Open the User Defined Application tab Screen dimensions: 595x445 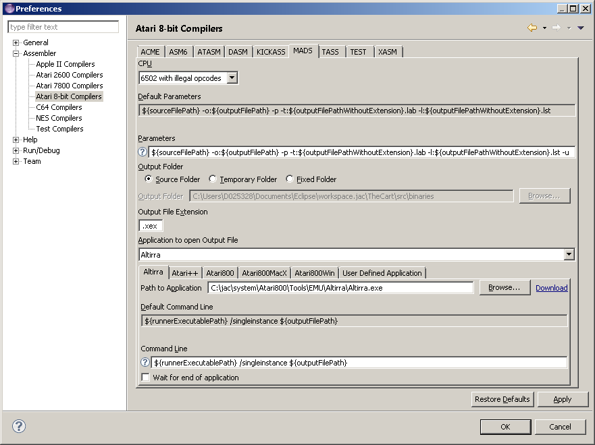point(382,273)
